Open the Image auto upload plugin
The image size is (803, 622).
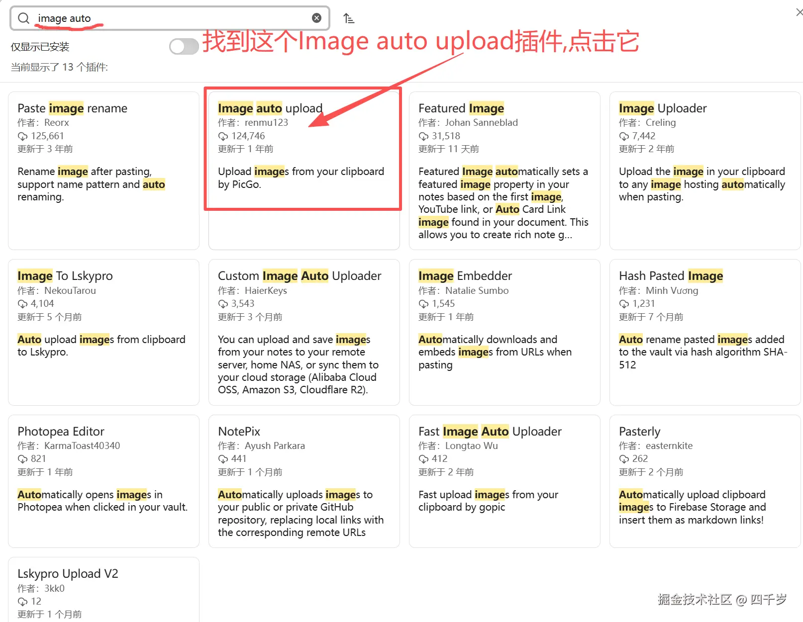click(x=303, y=149)
